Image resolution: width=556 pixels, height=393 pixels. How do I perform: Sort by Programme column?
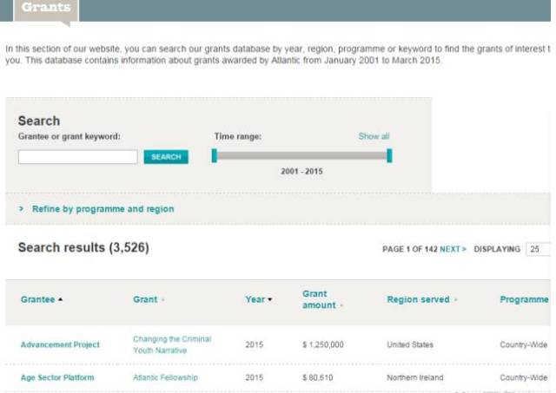pyautogui.click(x=524, y=299)
